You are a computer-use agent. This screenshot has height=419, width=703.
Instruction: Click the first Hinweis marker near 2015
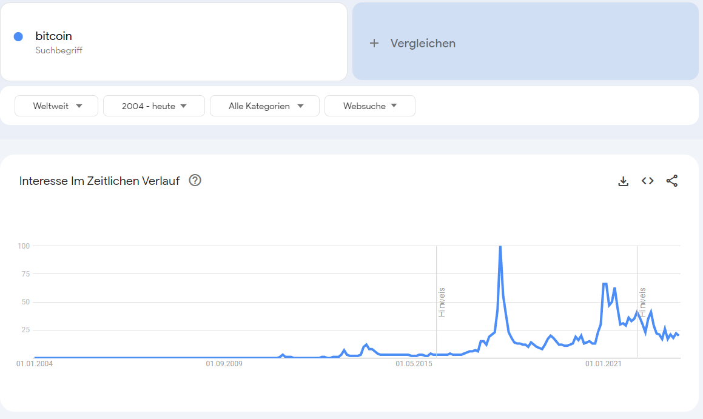point(442,301)
